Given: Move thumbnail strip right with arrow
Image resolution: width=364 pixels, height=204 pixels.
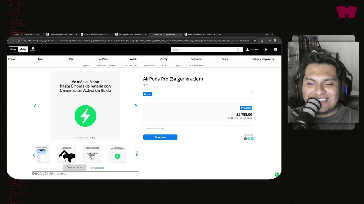Looking at the screenshot, I should pyautogui.click(x=136, y=155).
